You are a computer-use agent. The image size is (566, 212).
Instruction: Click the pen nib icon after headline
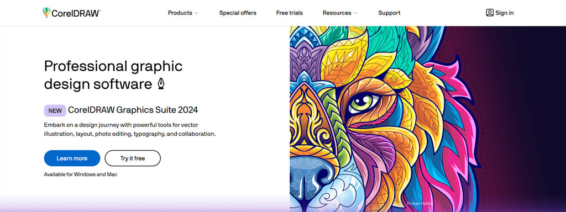point(161,84)
